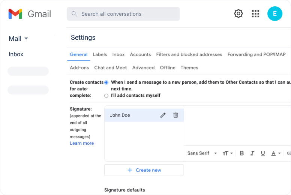Click the Search all conversations field
Screen dimensions: 291x195
coord(127,14)
